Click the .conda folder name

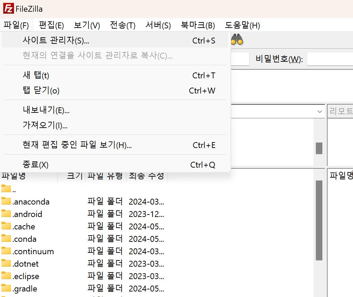point(24,239)
